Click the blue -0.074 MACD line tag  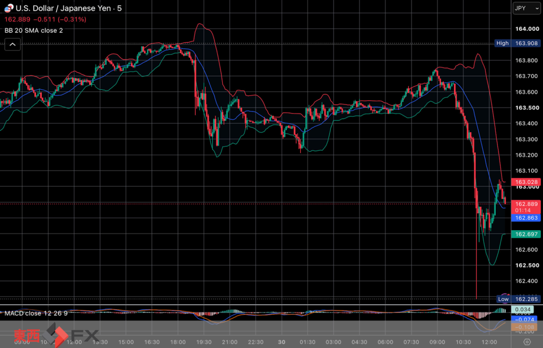pyautogui.click(x=524, y=319)
